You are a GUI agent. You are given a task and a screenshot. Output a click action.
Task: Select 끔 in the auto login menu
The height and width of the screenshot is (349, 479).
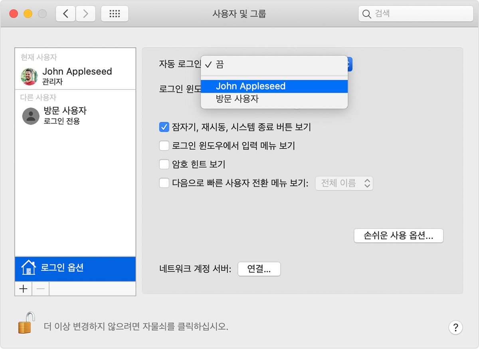pyautogui.click(x=274, y=64)
